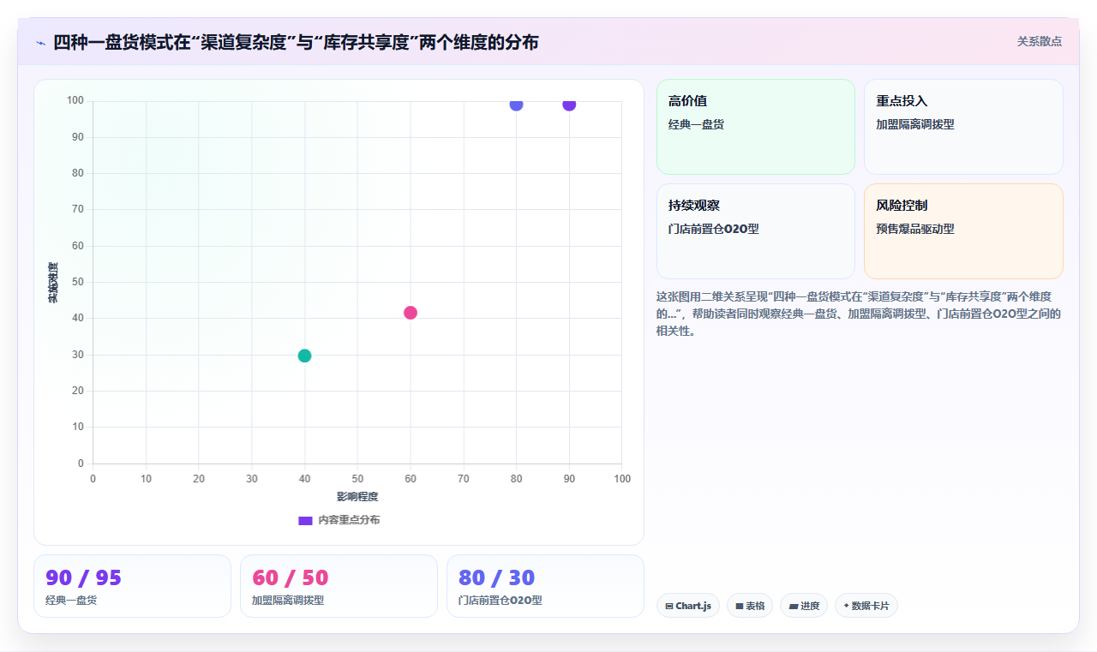
Task: Click 门店前置仓O2O型 label under 80 / 30
Action: coord(501,600)
